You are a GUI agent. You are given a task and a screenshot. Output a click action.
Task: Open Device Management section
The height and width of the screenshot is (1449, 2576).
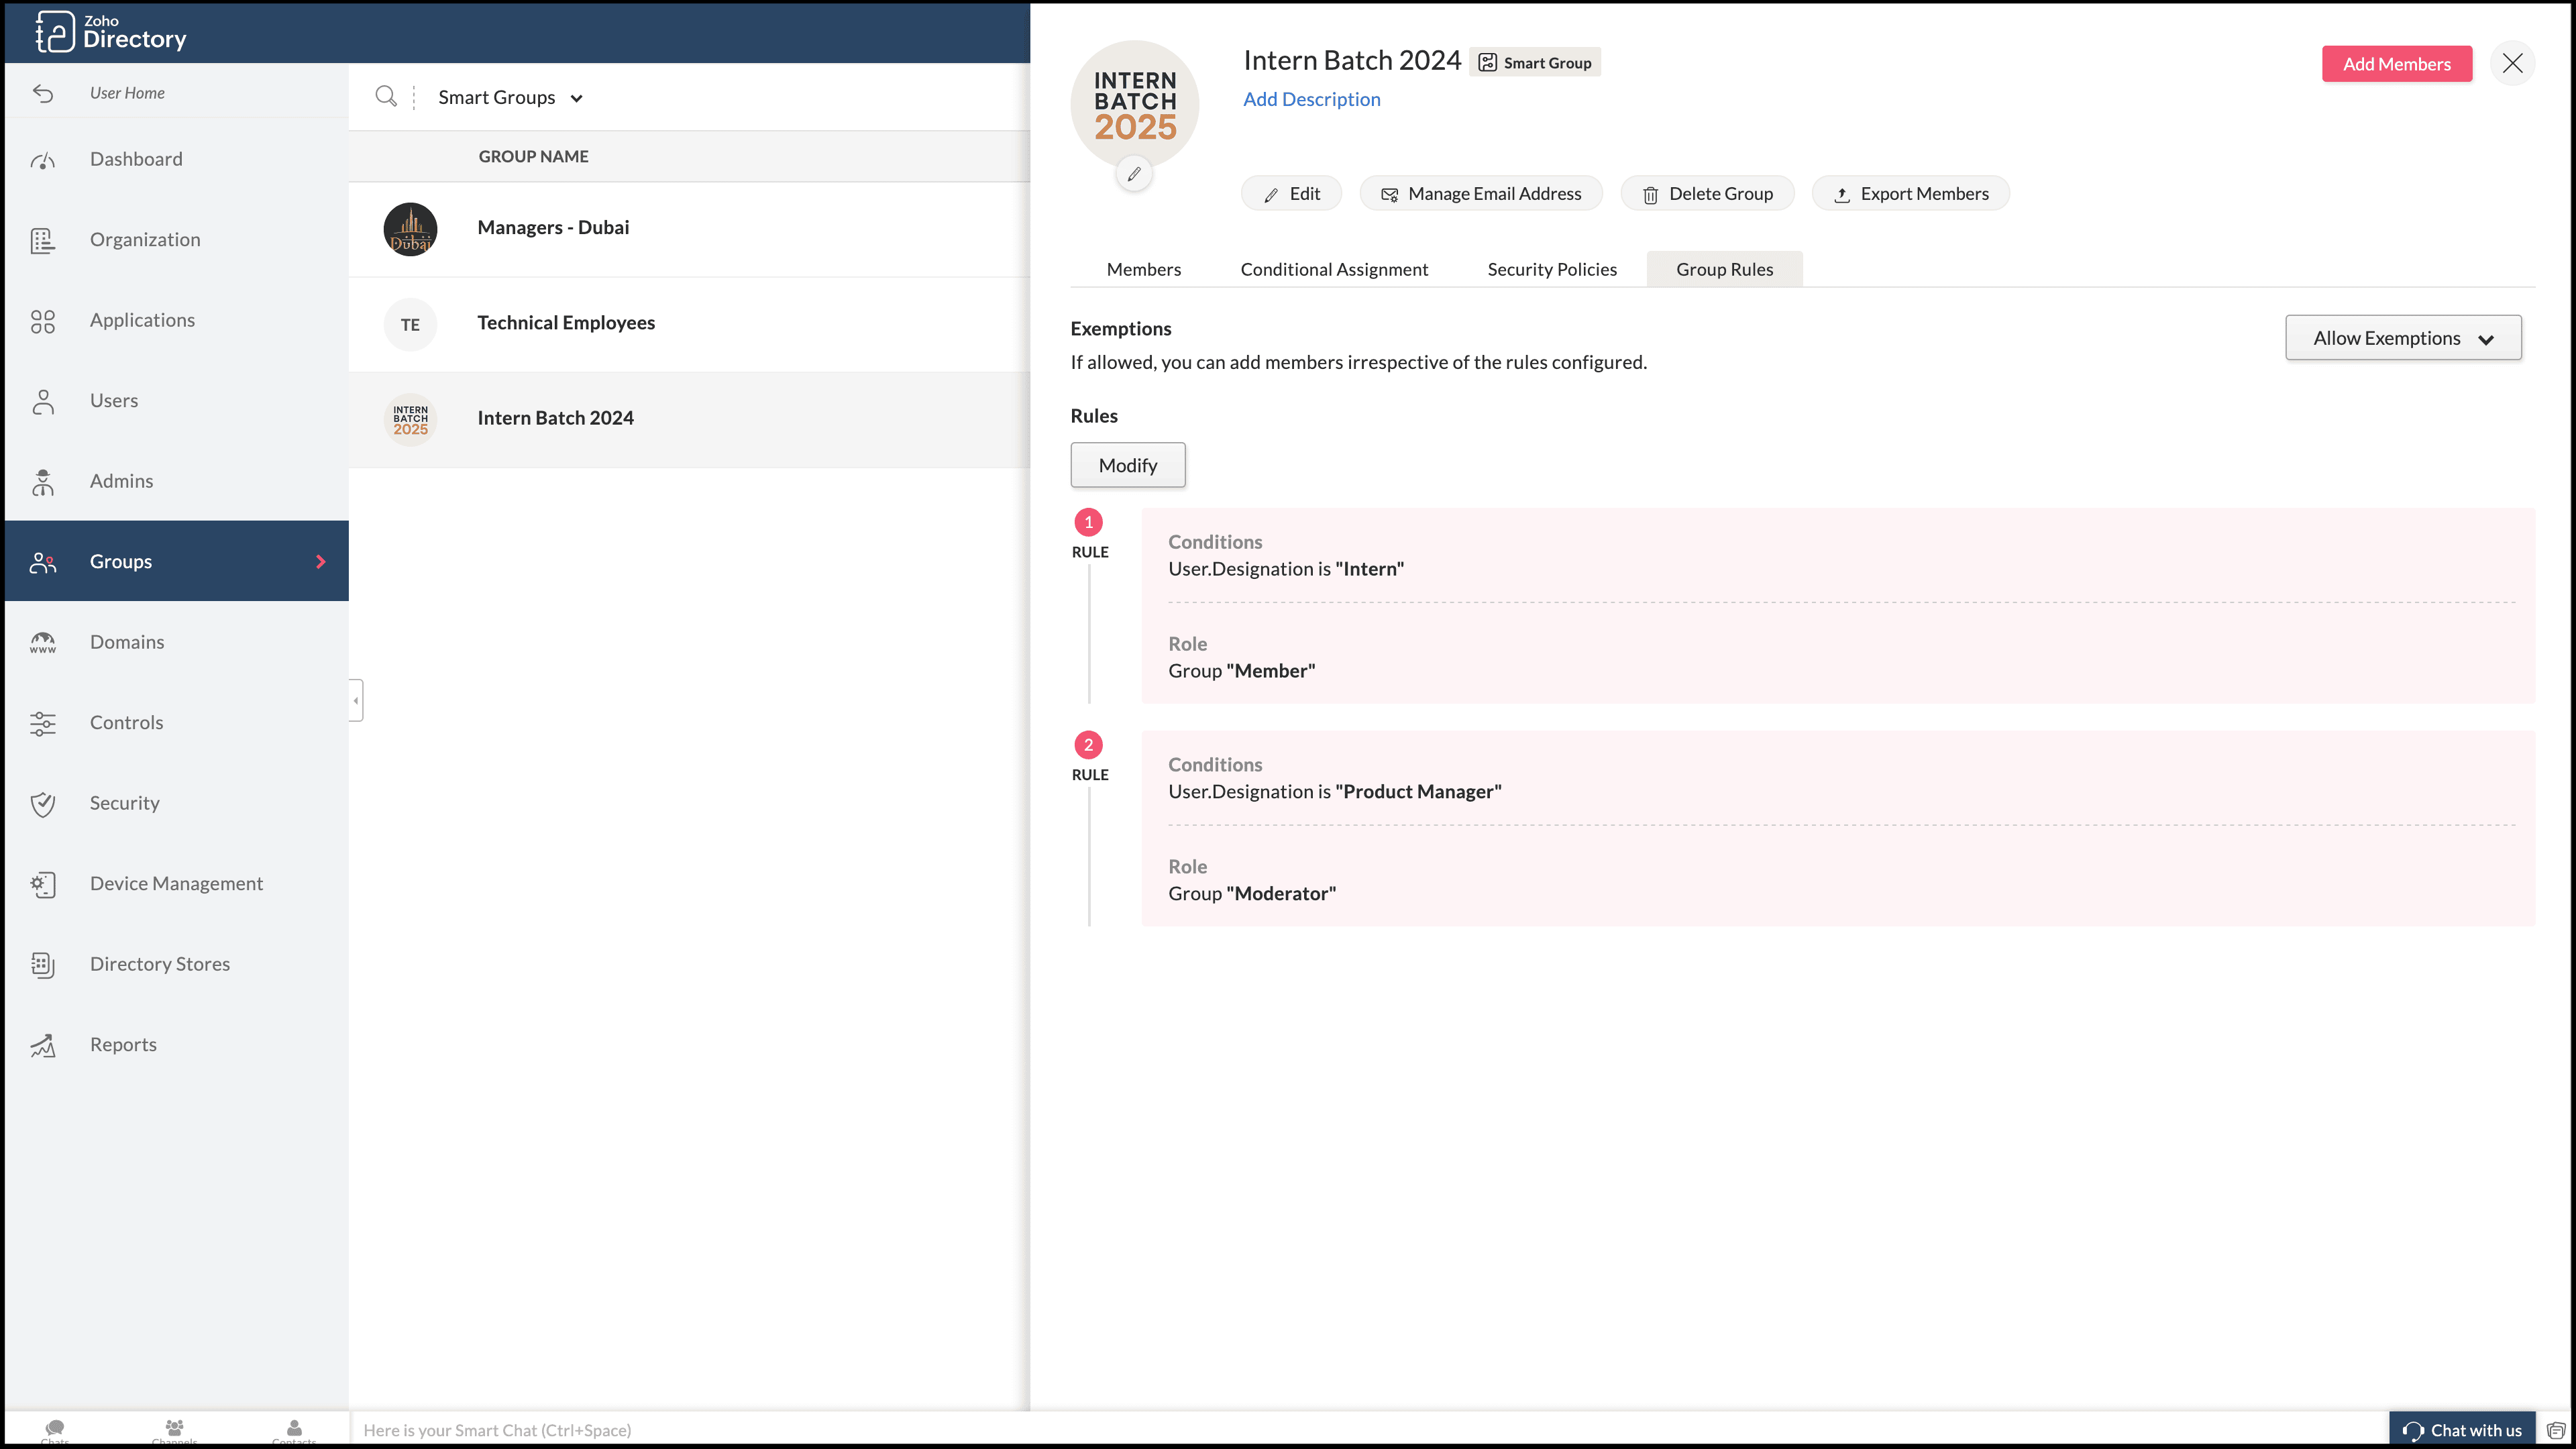[176, 883]
